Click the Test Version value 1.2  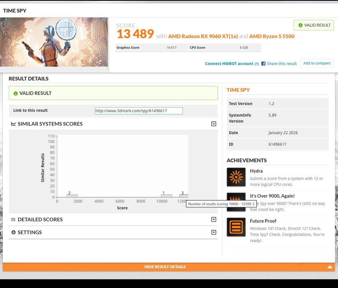coord(271,104)
